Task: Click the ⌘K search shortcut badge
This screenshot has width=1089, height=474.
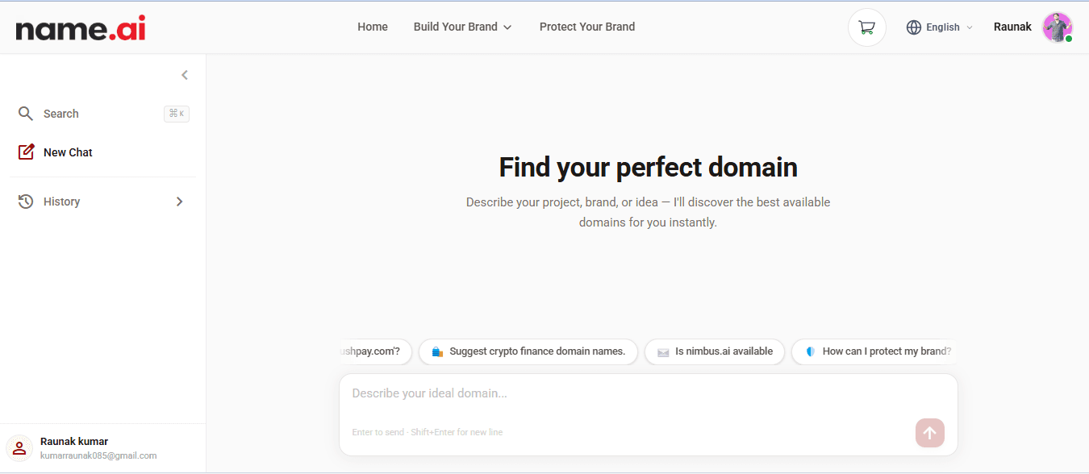Action: (x=177, y=114)
